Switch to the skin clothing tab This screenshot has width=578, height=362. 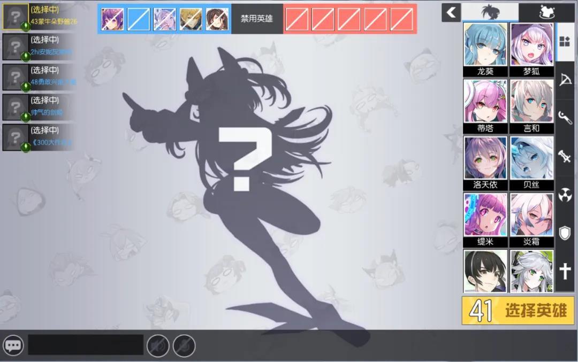click(x=546, y=12)
